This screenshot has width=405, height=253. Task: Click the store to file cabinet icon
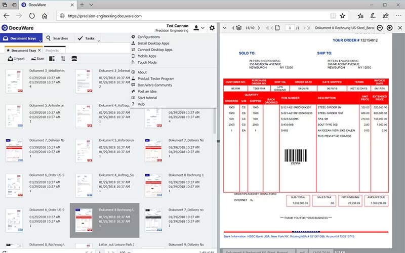pyautogui.click(x=74, y=59)
